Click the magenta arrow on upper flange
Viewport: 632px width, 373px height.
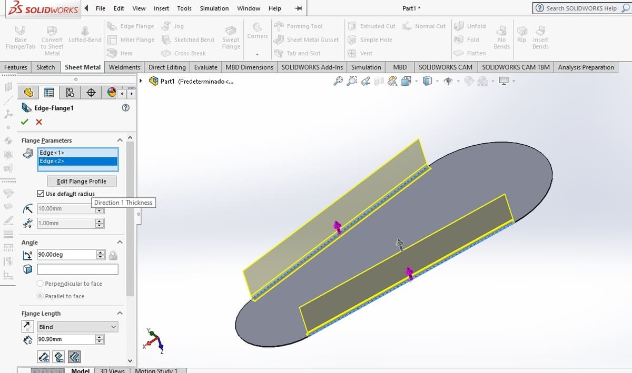[338, 227]
